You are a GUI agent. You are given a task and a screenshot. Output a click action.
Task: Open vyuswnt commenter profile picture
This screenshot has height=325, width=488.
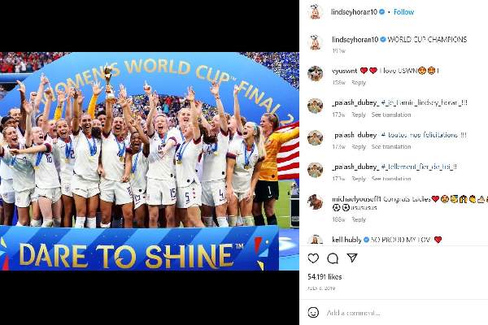(x=315, y=74)
